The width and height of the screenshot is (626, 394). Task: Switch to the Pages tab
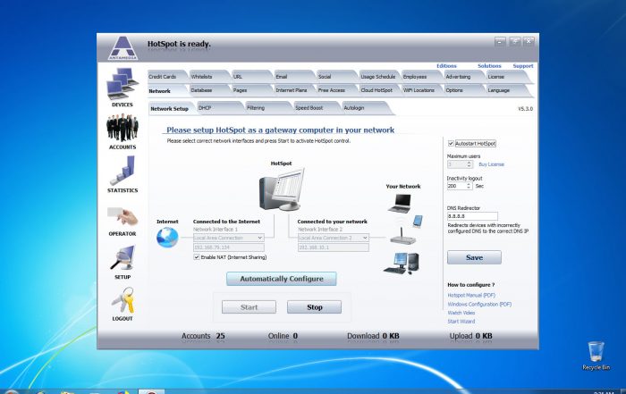[x=250, y=90]
